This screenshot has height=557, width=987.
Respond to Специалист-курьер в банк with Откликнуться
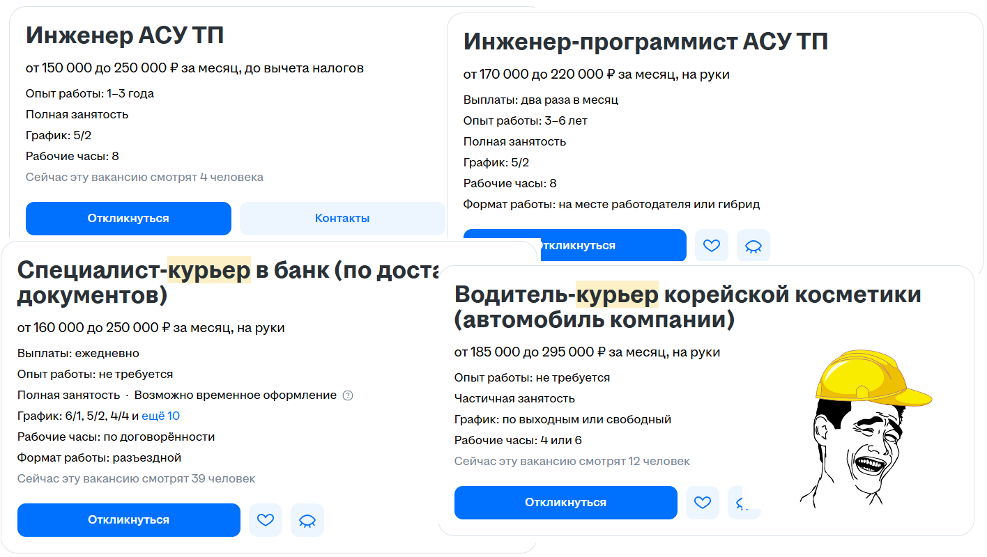pyautogui.click(x=129, y=520)
